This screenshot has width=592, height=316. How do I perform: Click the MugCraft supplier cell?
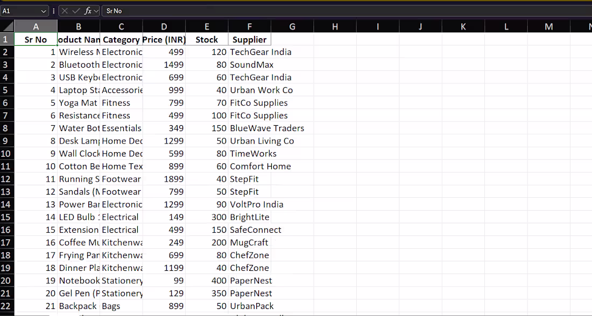click(x=249, y=242)
